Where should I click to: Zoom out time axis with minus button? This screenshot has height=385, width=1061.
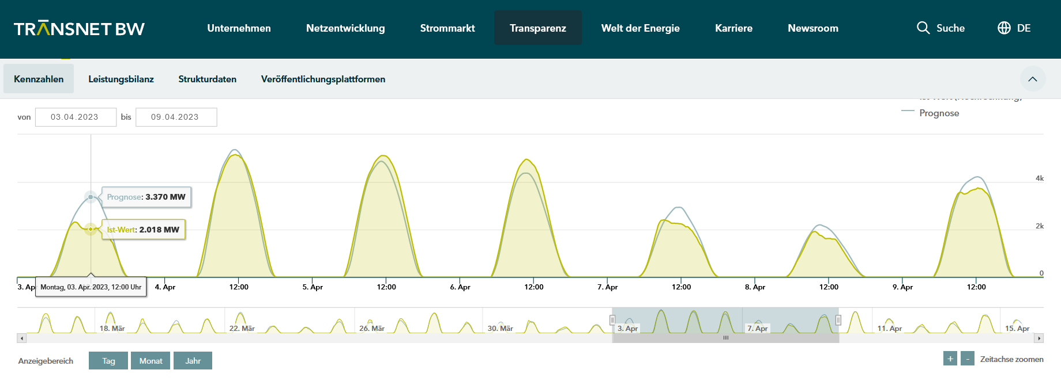968,359
